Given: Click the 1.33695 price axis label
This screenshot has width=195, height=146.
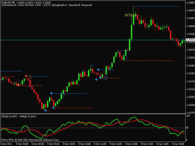Looking at the screenshot, I should point(191,50).
